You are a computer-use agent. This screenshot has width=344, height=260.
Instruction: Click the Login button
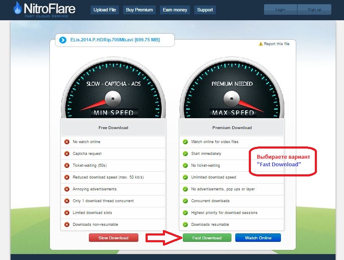[x=281, y=10]
